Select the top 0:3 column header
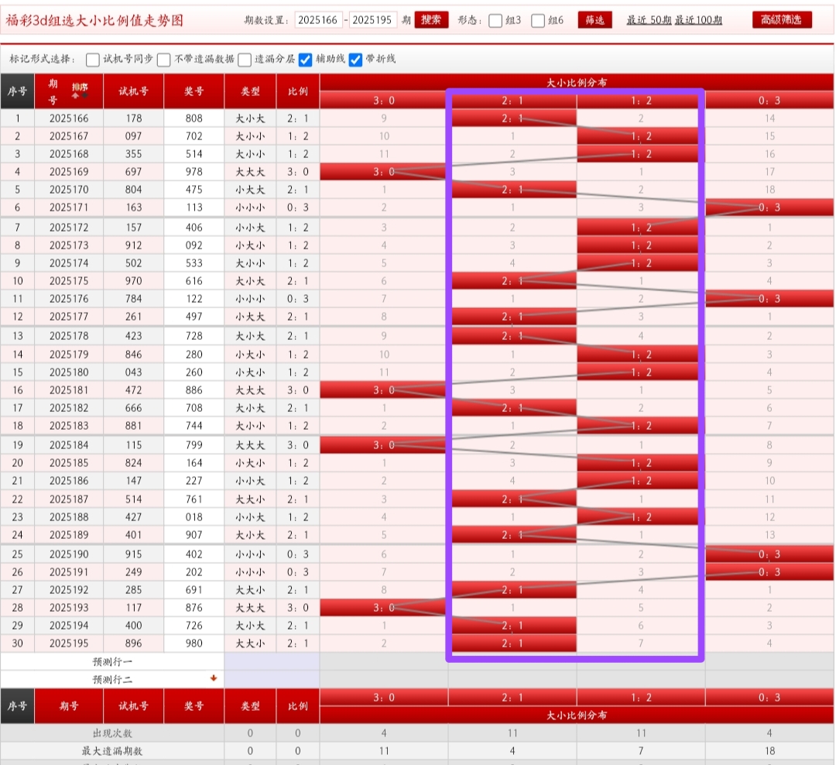 769,100
